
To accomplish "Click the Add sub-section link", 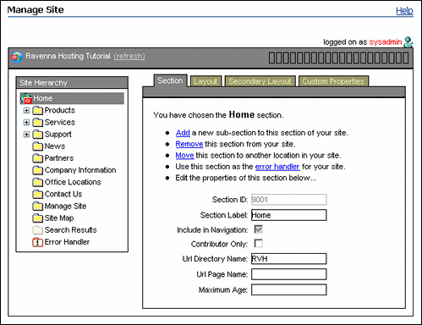I will pos(183,133).
